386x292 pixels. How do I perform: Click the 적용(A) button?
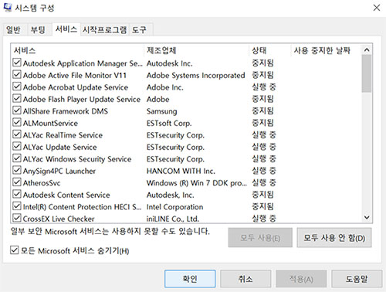[x=301, y=279]
